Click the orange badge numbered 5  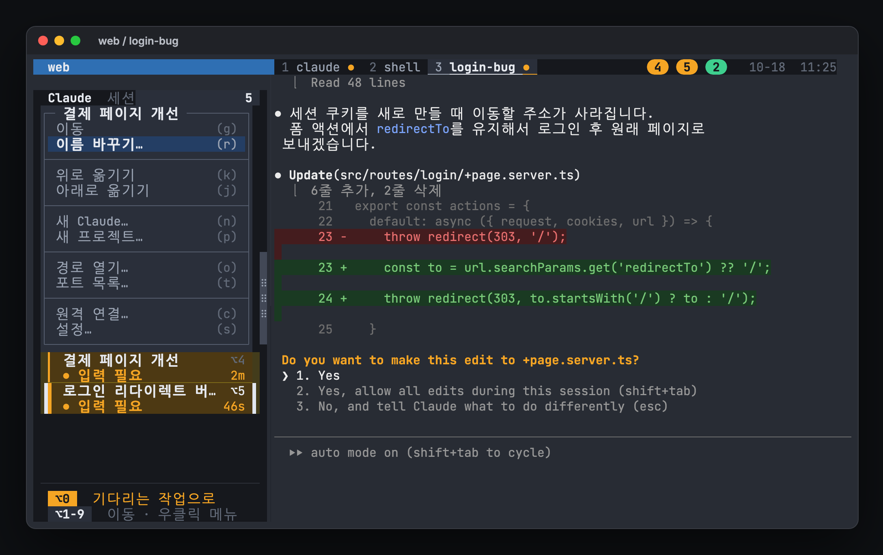click(687, 67)
